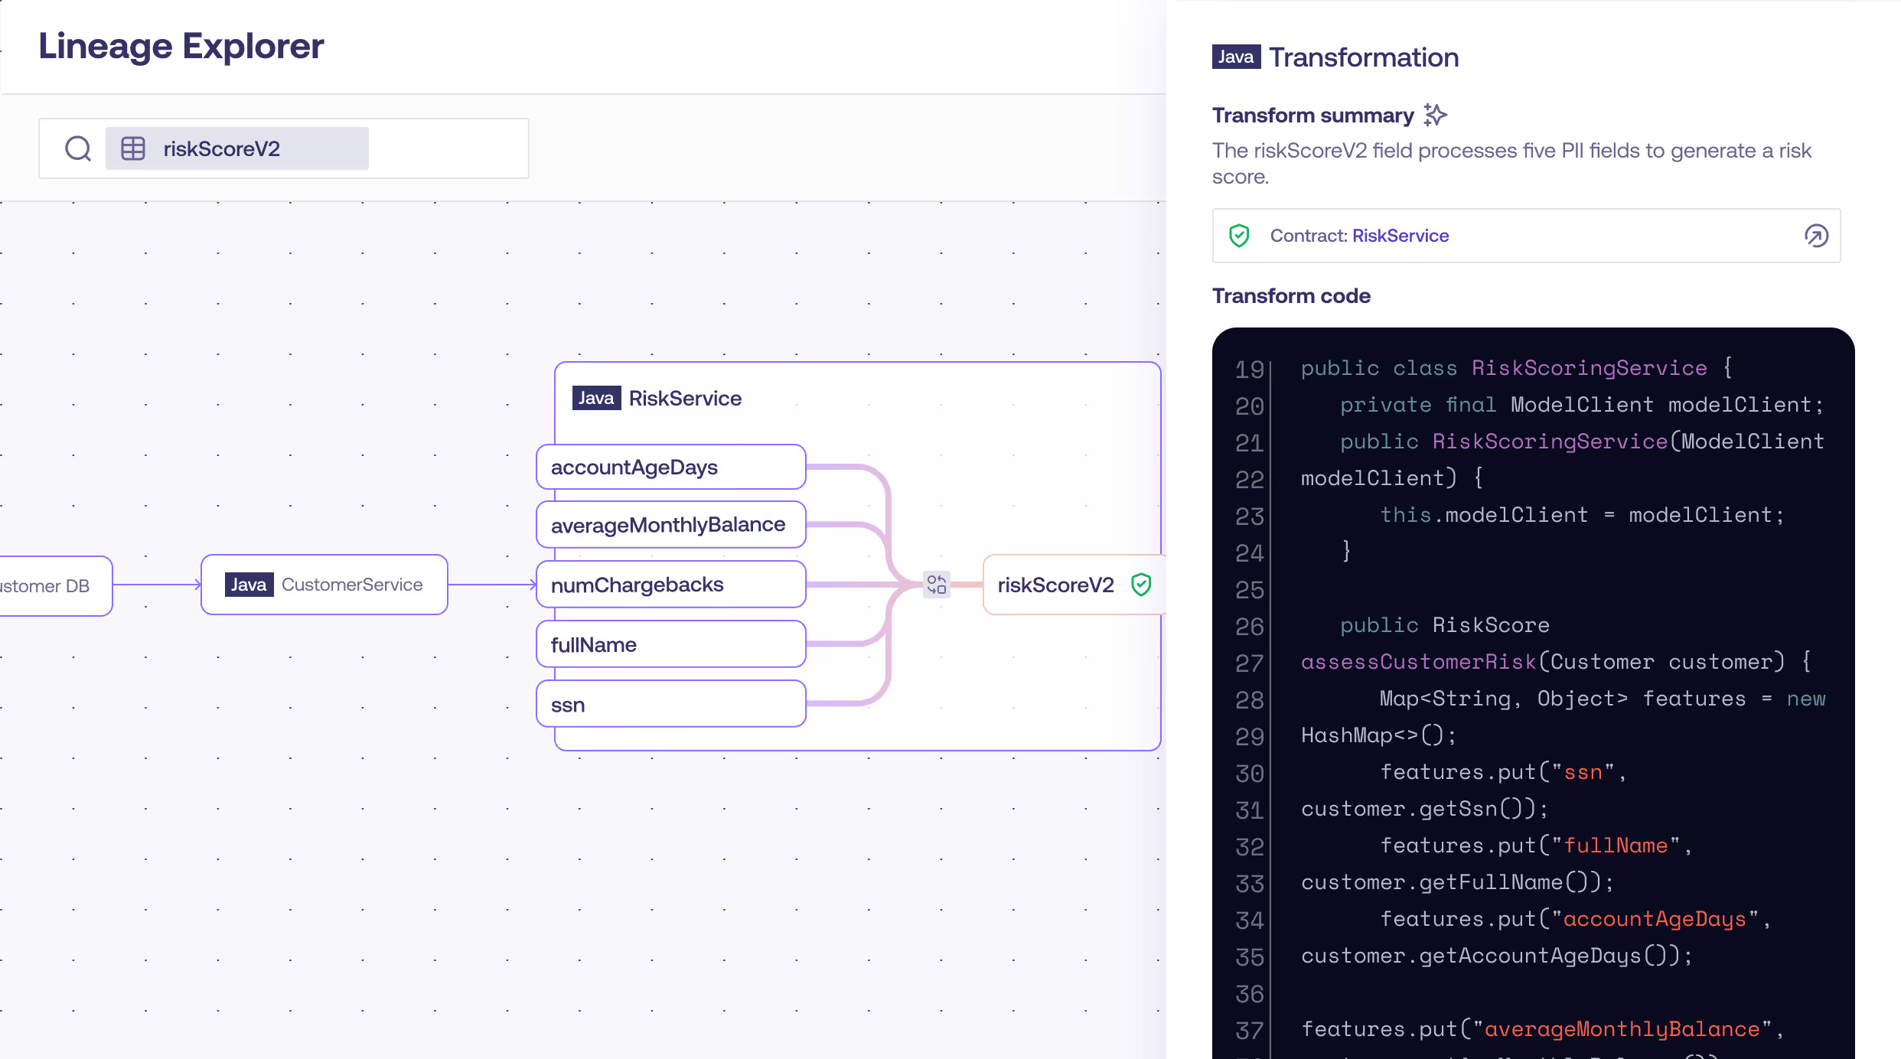This screenshot has width=1901, height=1059.
Task: Click the "averageMonthlyBalance" string in code
Action: [1622, 1029]
